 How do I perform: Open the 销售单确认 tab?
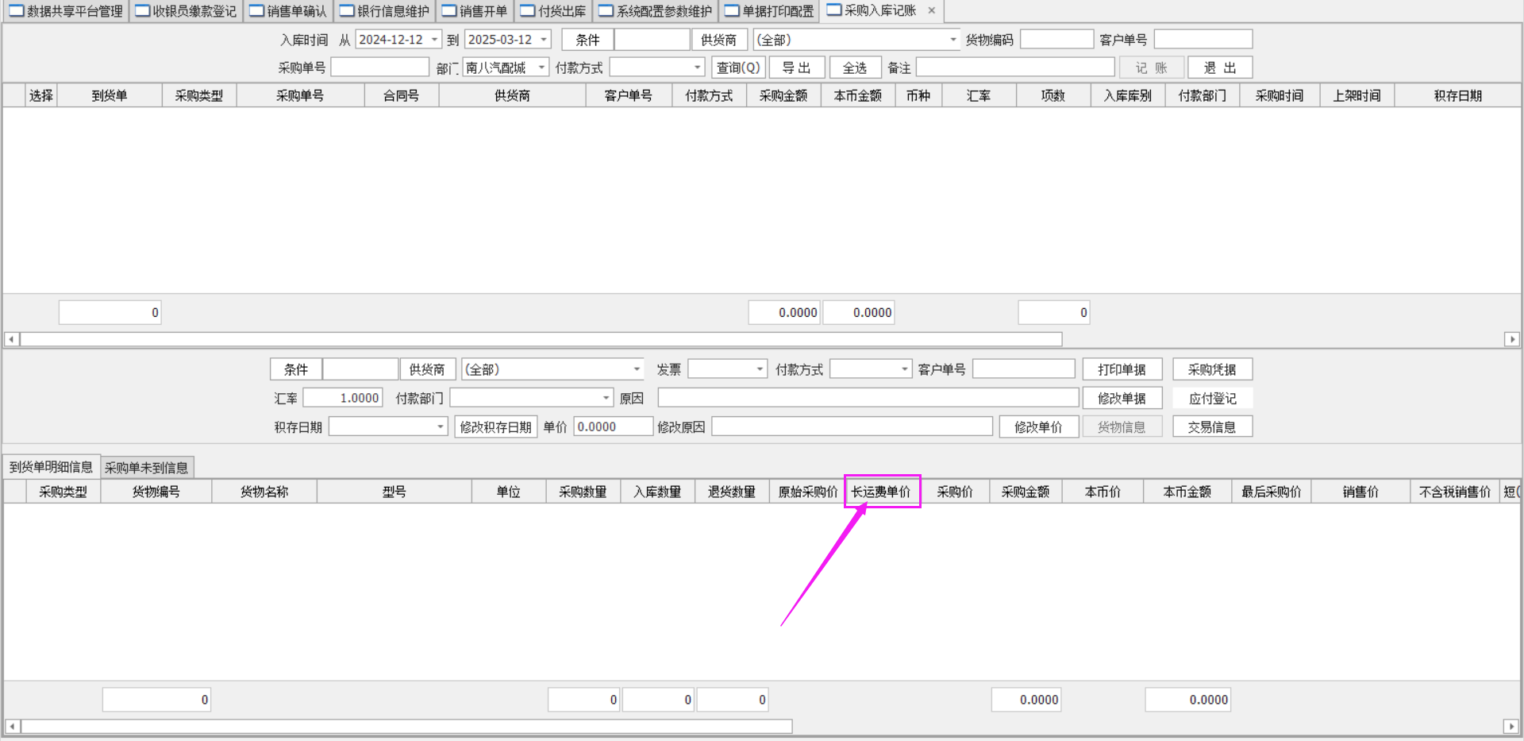(288, 11)
